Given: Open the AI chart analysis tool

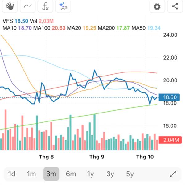Looking at the screenshot, I should click(x=63, y=6).
